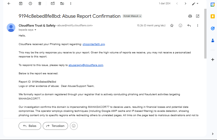Viewport: 217px width, 140px height.
Task: Open more toolbar options above the email
Action: (x=71, y=3)
